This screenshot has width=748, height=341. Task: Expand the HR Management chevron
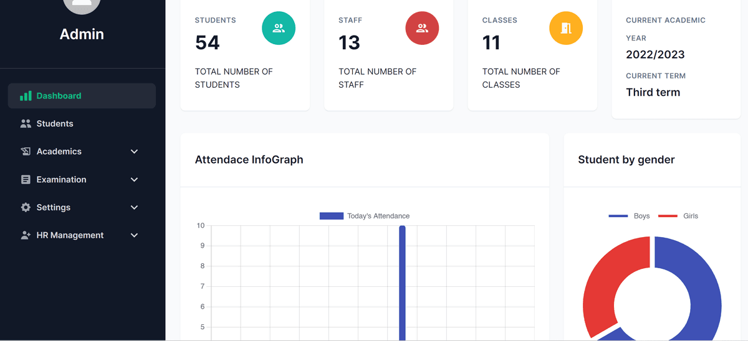point(134,236)
